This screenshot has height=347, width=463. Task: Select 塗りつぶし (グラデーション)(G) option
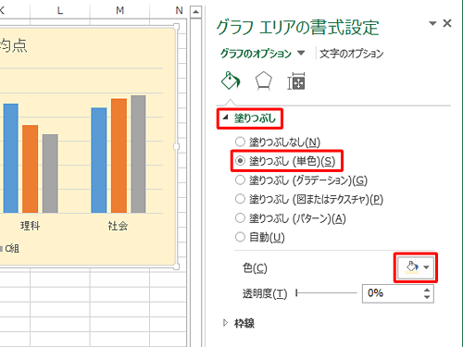click(x=301, y=180)
